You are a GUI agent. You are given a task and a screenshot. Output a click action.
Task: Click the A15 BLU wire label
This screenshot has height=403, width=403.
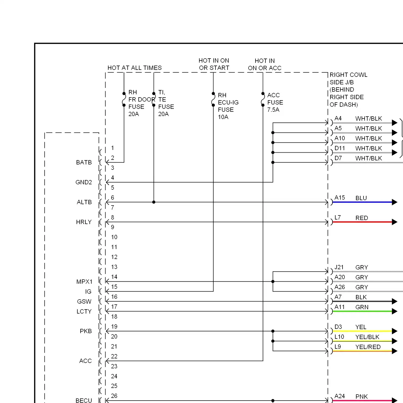click(351, 198)
